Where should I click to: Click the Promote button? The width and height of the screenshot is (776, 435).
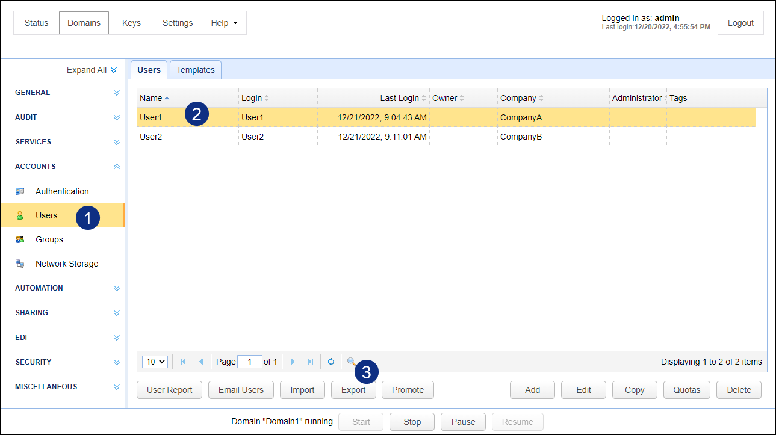[408, 390]
